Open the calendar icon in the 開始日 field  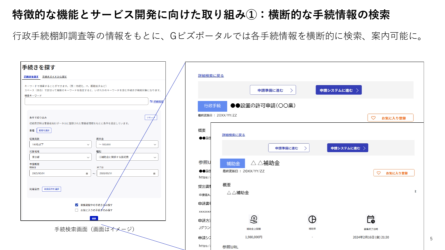87,173
